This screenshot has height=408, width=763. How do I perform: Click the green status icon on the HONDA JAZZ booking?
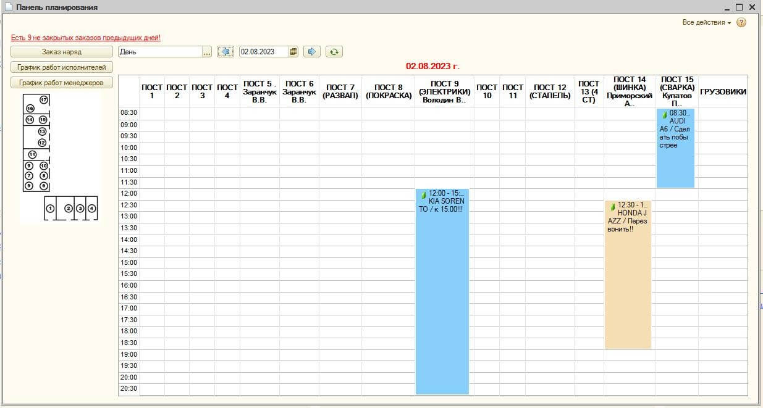click(613, 206)
